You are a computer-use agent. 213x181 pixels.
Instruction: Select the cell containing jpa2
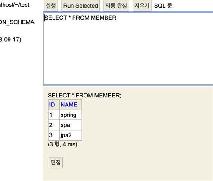pyautogui.click(x=71, y=135)
